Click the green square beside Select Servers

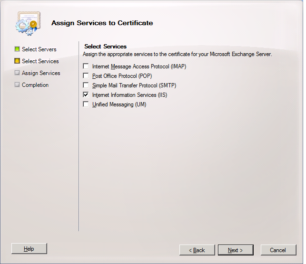click(x=17, y=49)
